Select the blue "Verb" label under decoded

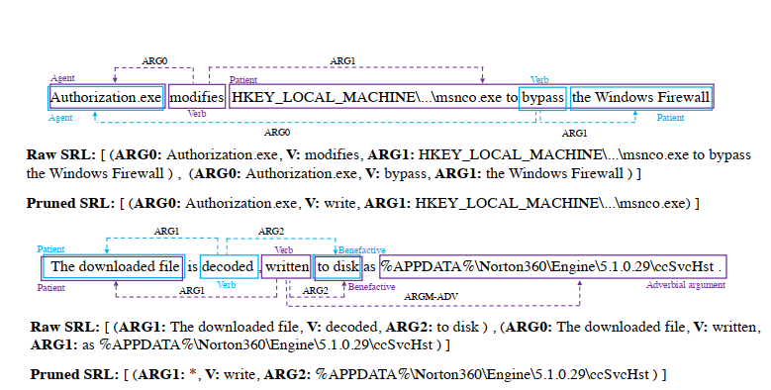pos(227,285)
